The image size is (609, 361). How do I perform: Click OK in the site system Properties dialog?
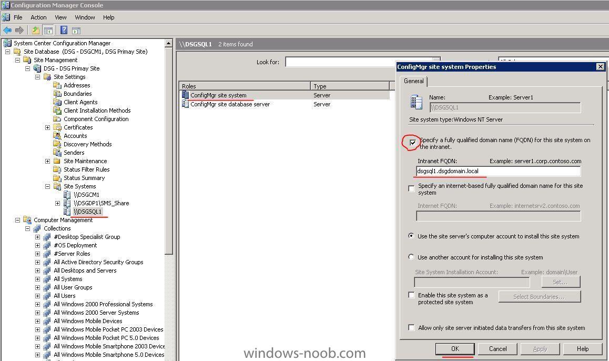pyautogui.click(x=455, y=349)
